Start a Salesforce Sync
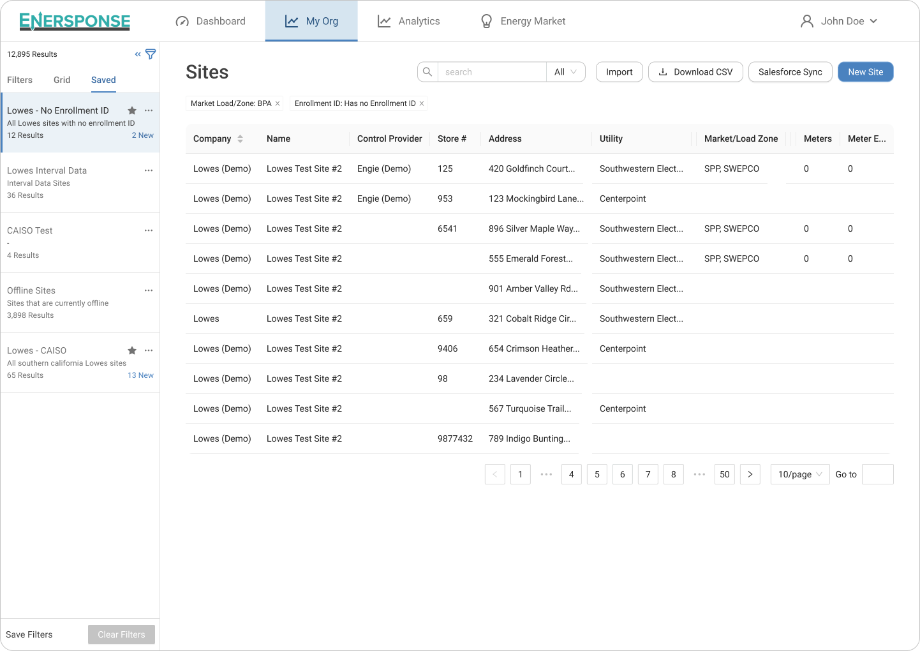 click(790, 71)
